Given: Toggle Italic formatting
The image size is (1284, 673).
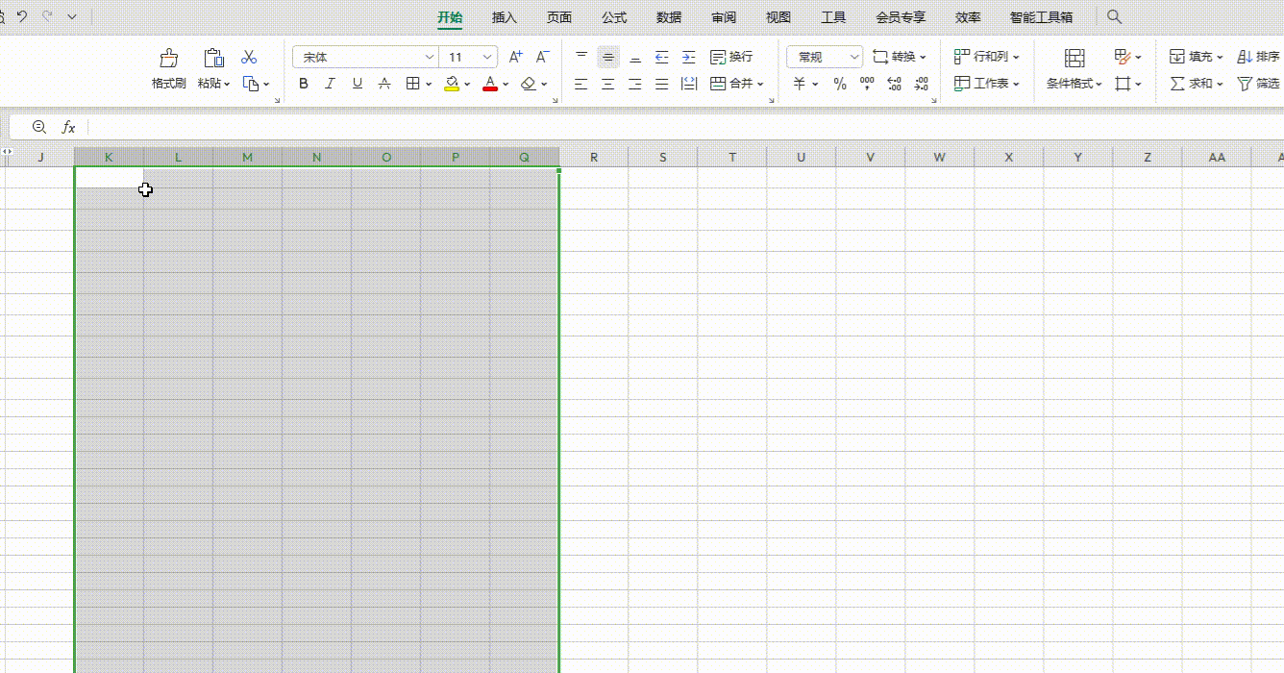Looking at the screenshot, I should pyautogui.click(x=331, y=84).
